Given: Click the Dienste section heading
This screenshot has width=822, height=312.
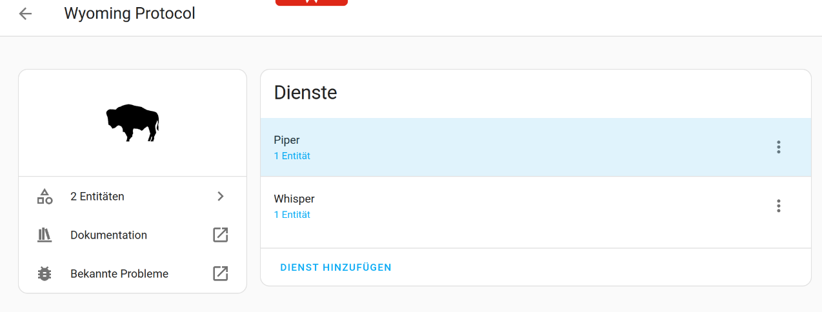Looking at the screenshot, I should (305, 93).
